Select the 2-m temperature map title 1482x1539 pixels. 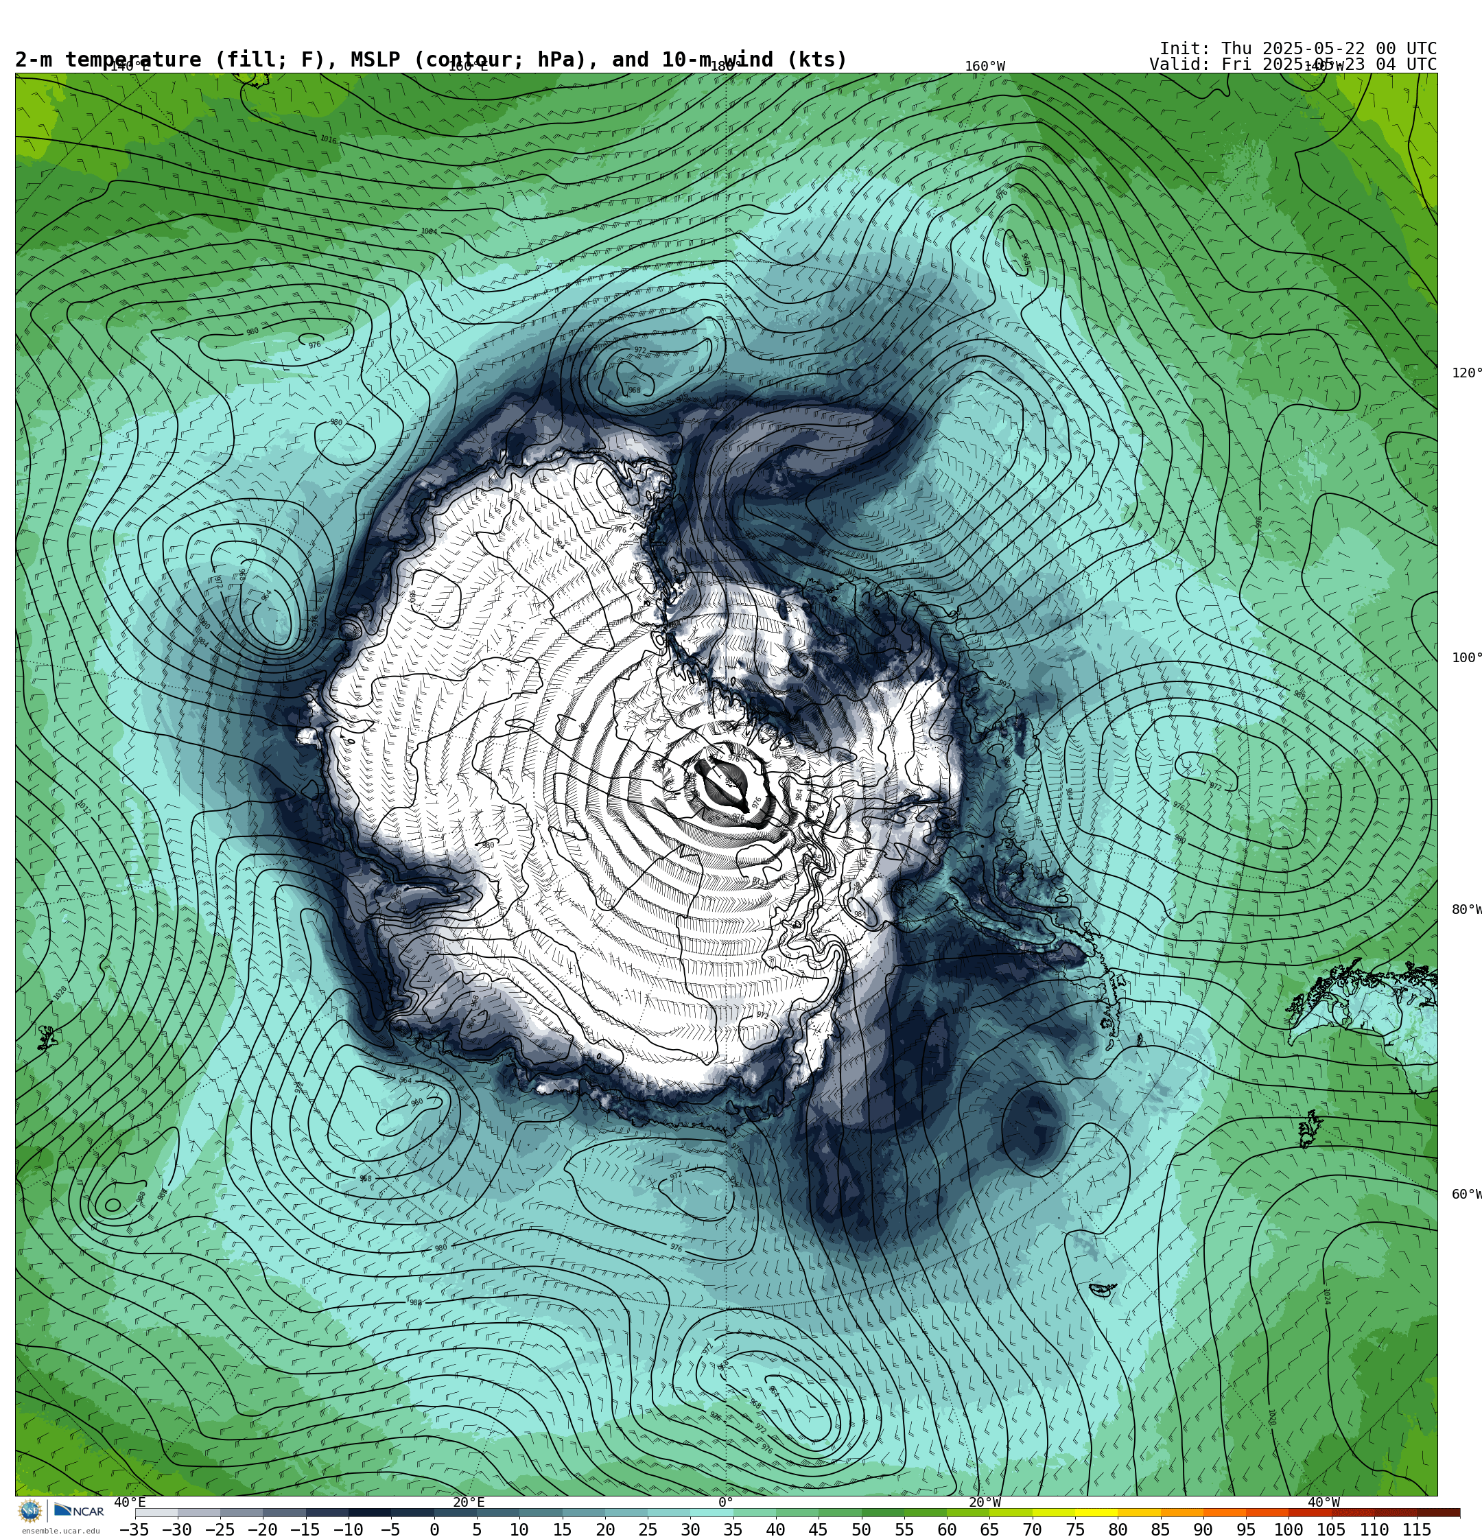pyautogui.click(x=431, y=60)
